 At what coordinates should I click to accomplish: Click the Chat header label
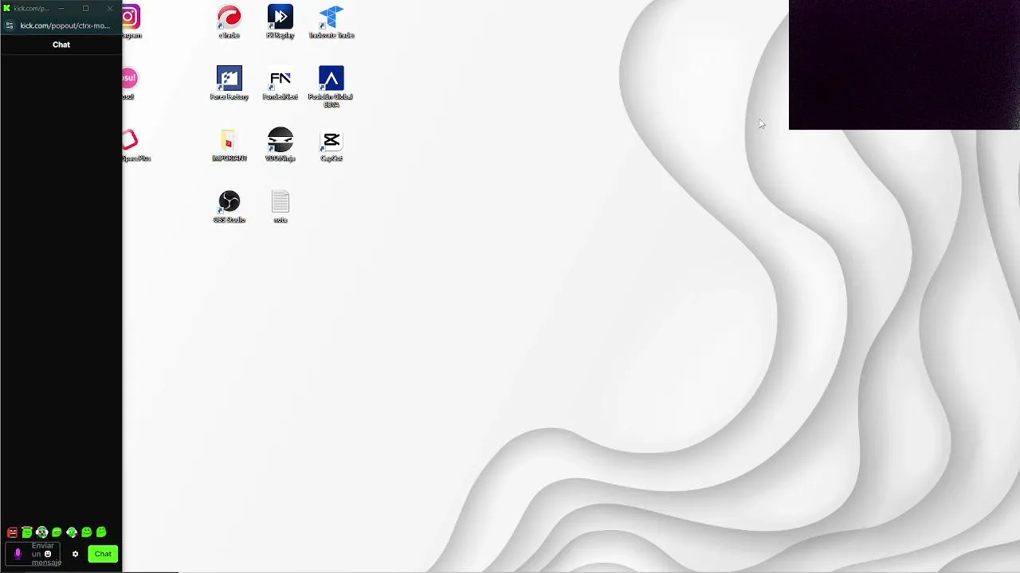61,45
